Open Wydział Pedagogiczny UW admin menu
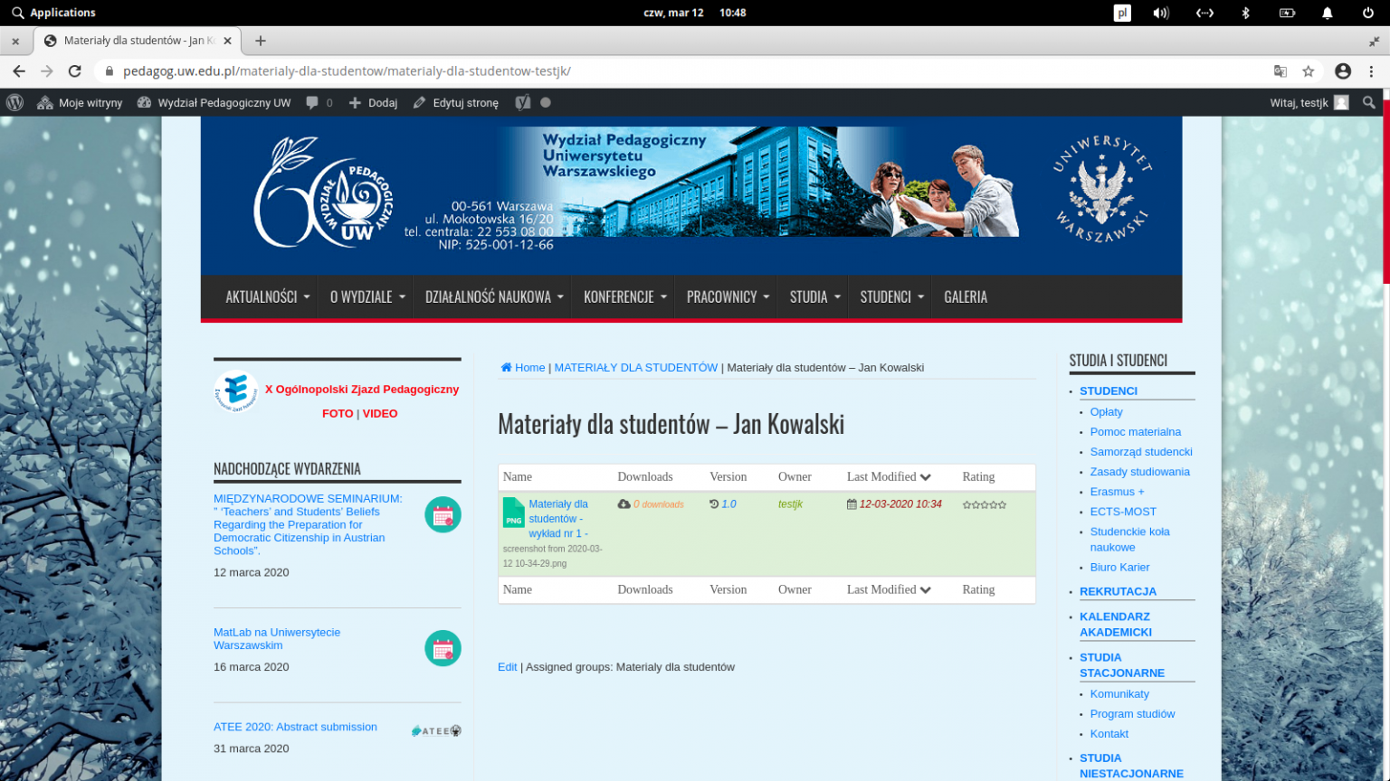The height and width of the screenshot is (781, 1390). (214, 103)
